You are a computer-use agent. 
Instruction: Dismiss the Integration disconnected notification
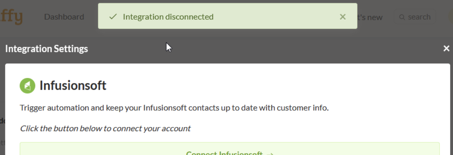342,17
